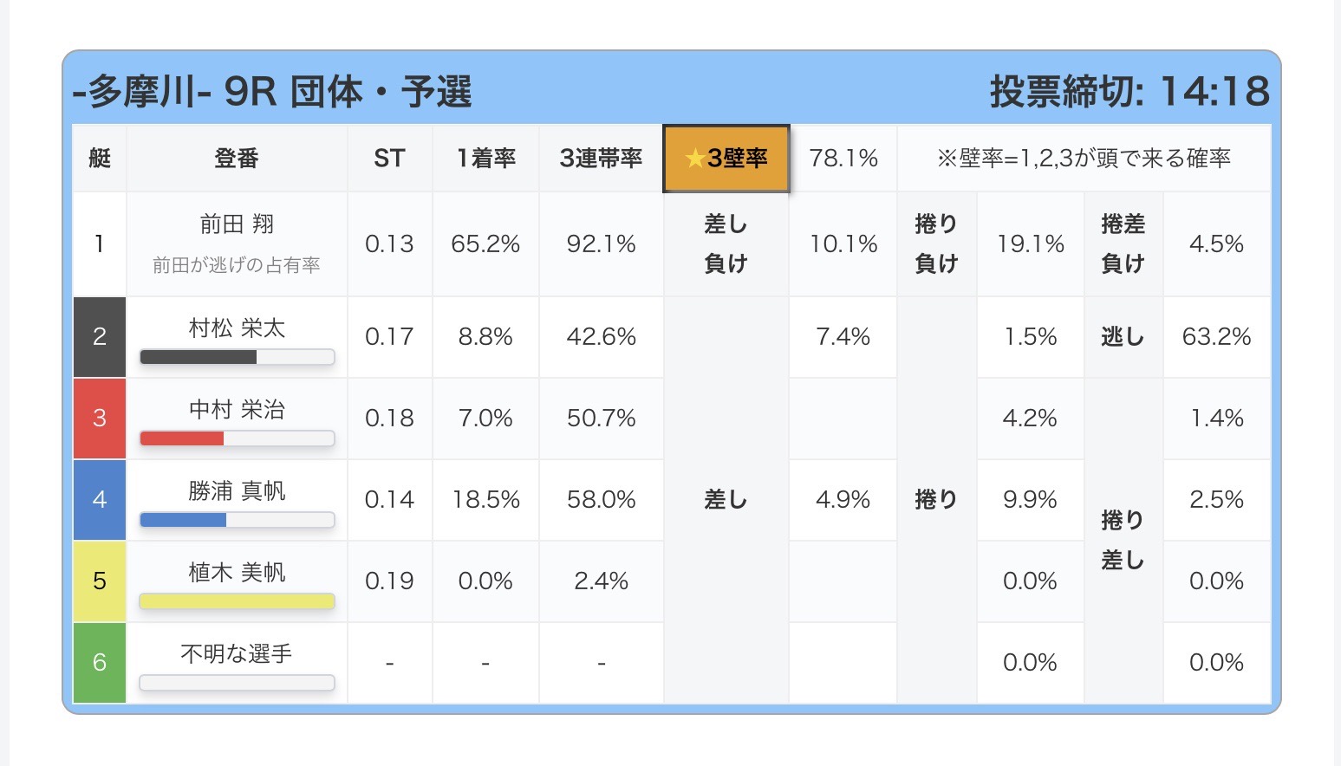1341x766 pixels.
Task: Click the ST column header
Action: pyautogui.click(x=389, y=159)
